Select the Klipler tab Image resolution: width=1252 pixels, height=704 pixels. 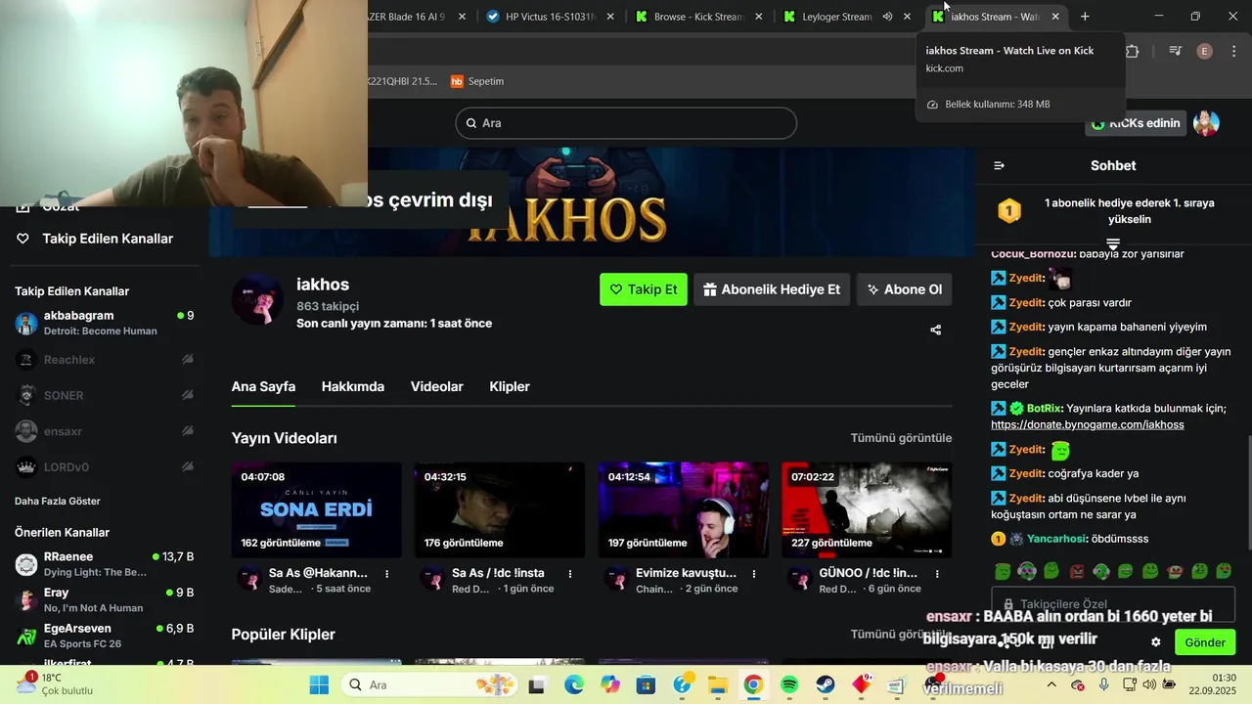[x=510, y=386]
